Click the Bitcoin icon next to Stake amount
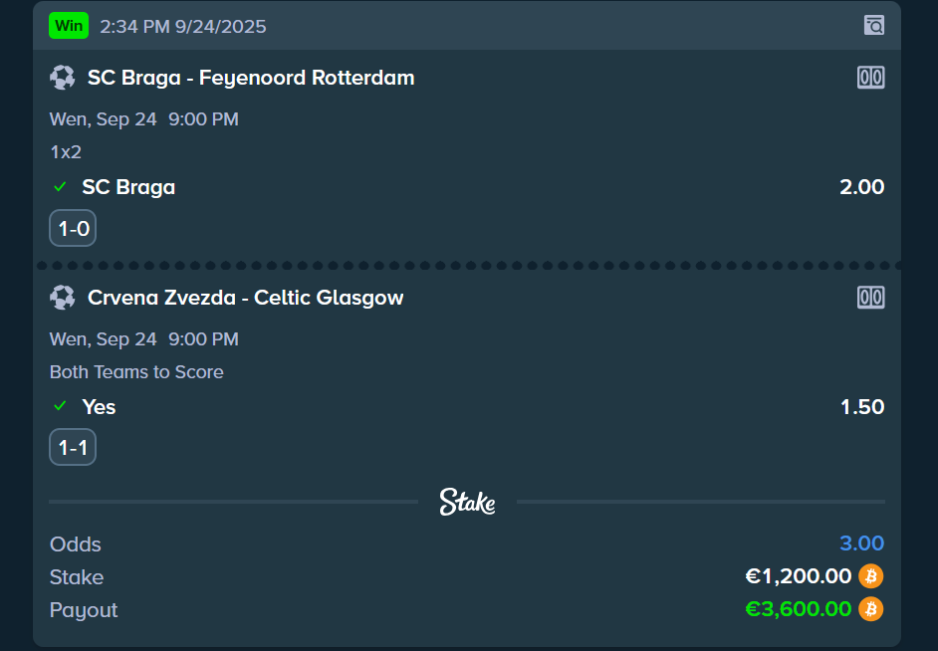This screenshot has height=651, width=938. tap(871, 576)
